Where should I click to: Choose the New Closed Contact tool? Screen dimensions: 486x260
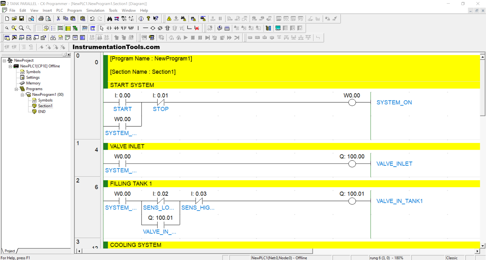coord(116,28)
